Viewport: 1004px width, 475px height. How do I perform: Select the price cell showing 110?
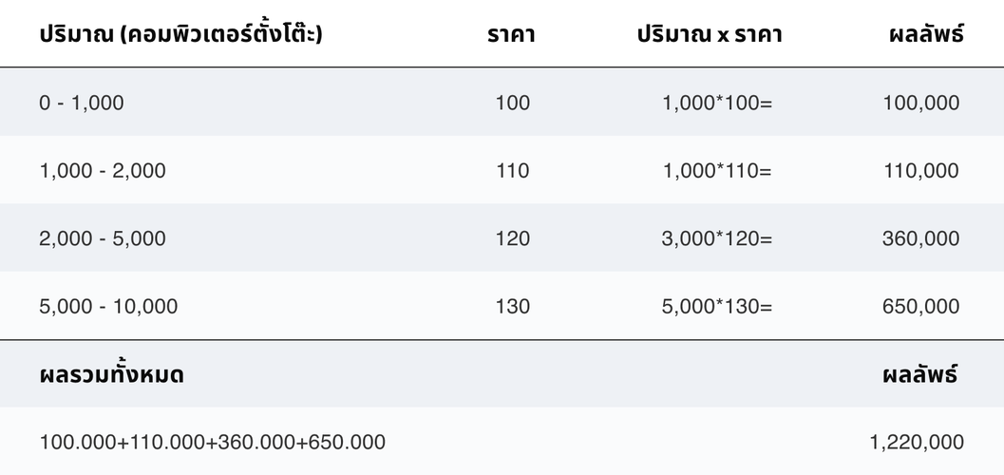513,171
